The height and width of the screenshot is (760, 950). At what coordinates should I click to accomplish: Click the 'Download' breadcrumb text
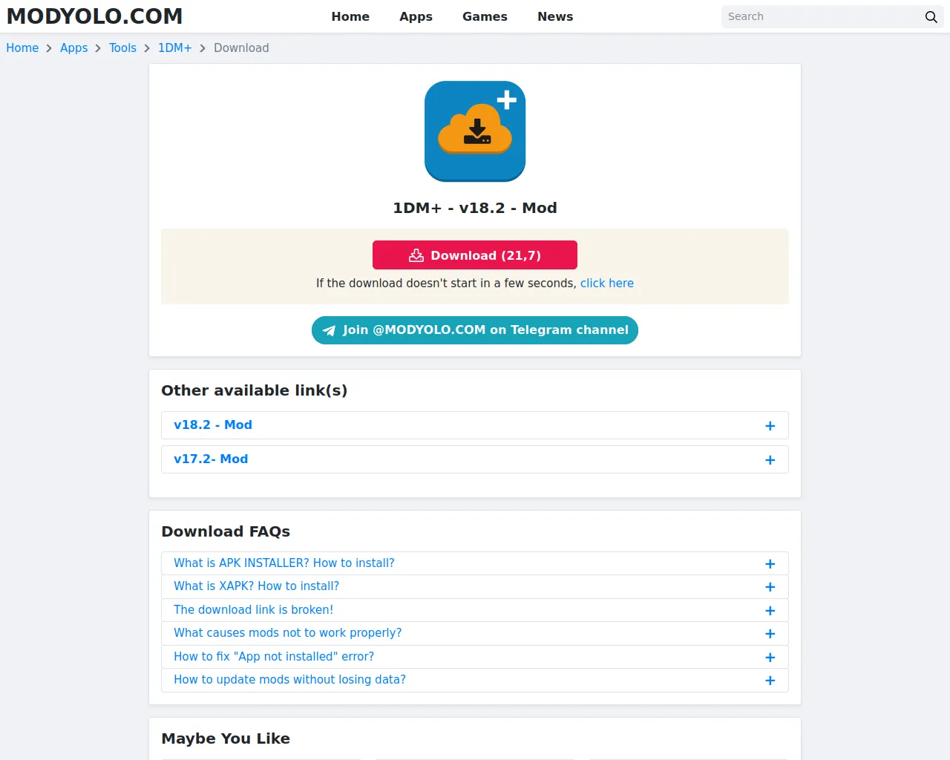[241, 47]
